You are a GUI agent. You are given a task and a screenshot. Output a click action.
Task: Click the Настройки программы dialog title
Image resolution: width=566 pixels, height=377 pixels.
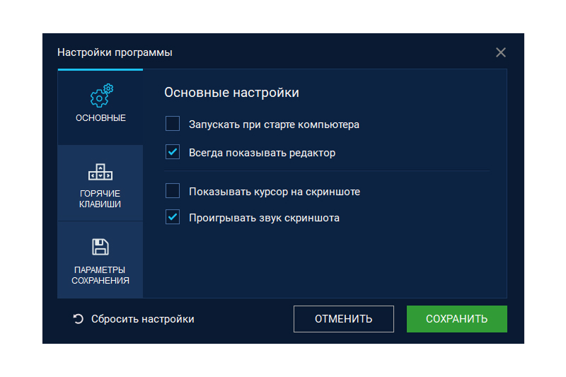[x=115, y=52]
